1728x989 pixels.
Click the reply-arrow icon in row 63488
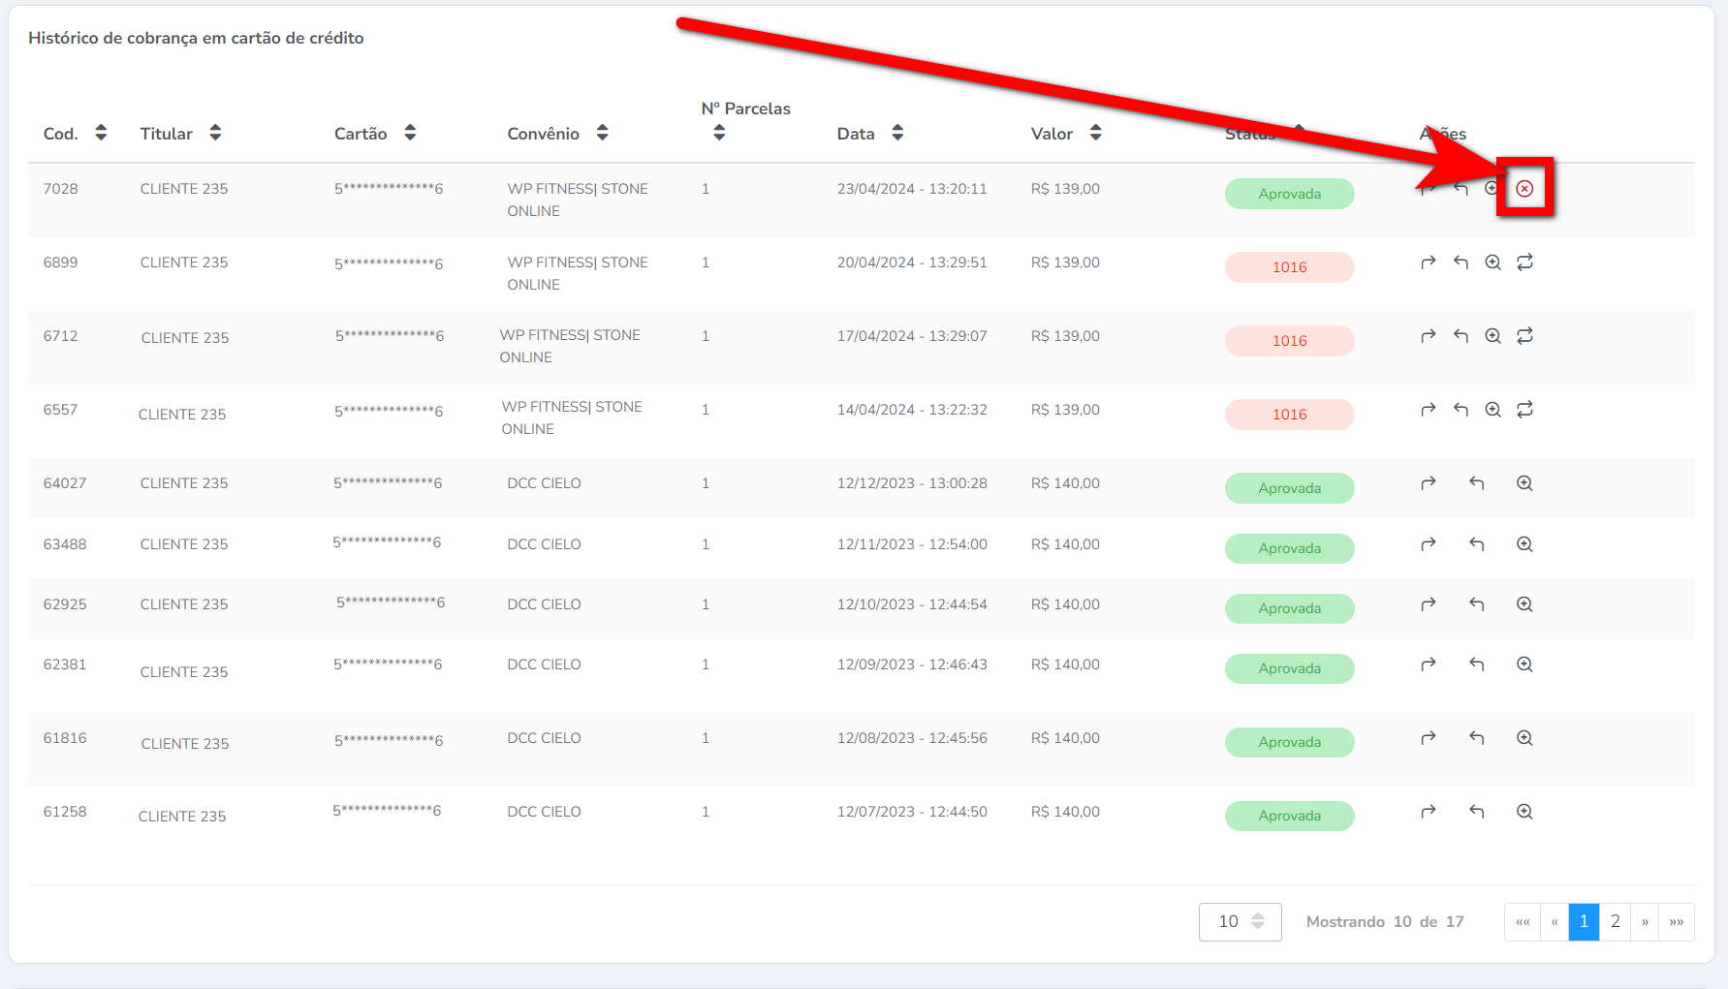1476,544
